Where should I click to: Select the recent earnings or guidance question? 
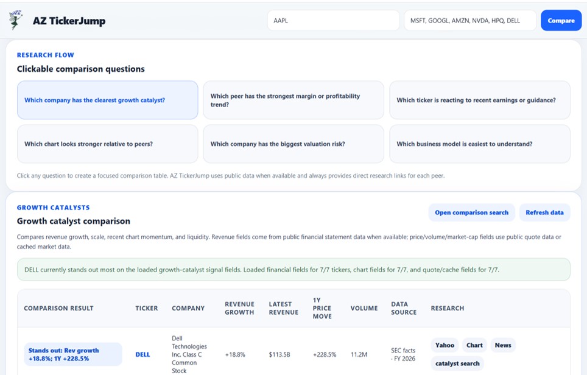[480, 100]
